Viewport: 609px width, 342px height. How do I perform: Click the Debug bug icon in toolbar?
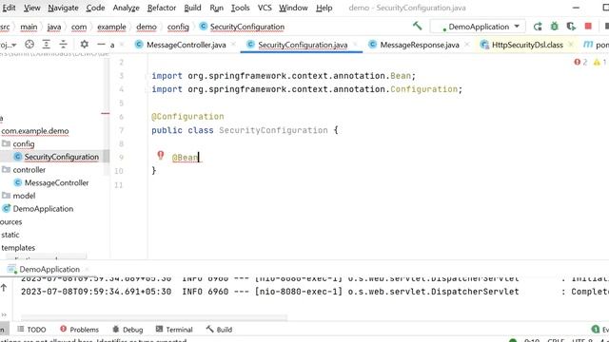tap(554, 27)
